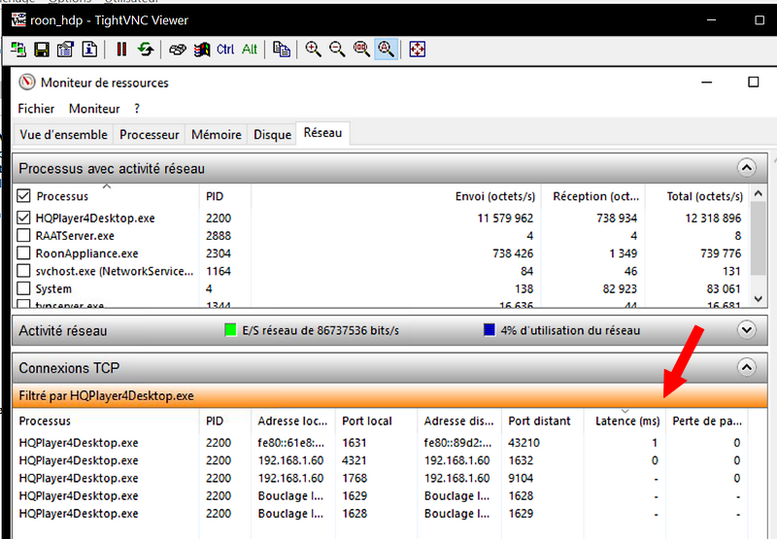This screenshot has width=777, height=539.
Task: Expand the Activité réseau section
Action: coord(746,330)
